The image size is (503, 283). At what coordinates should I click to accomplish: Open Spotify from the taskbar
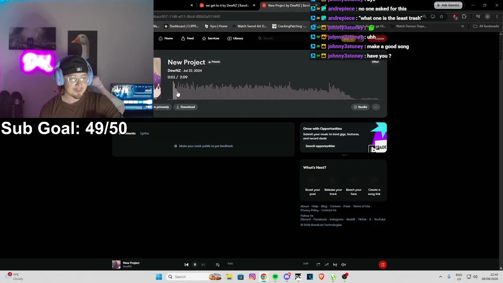pyautogui.click(x=275, y=277)
